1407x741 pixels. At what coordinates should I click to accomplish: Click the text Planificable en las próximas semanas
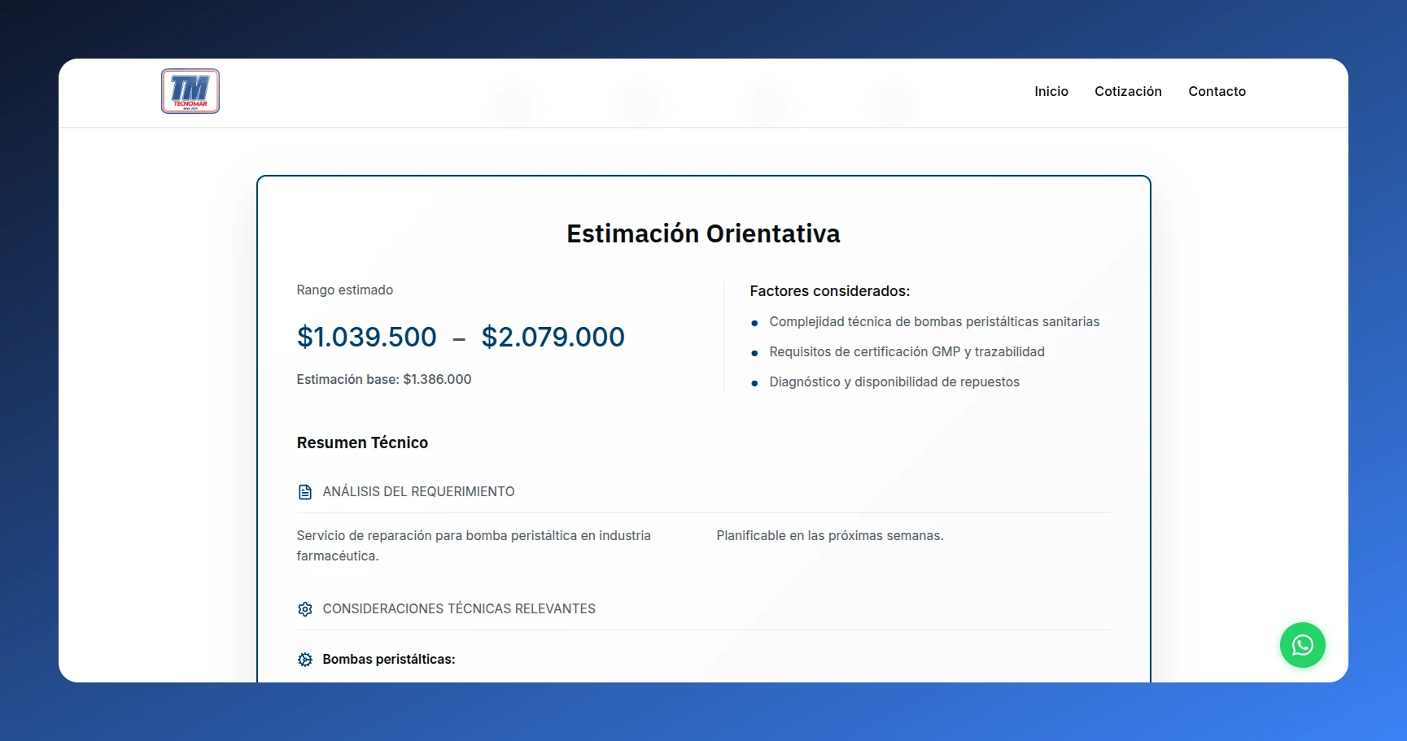click(x=830, y=536)
